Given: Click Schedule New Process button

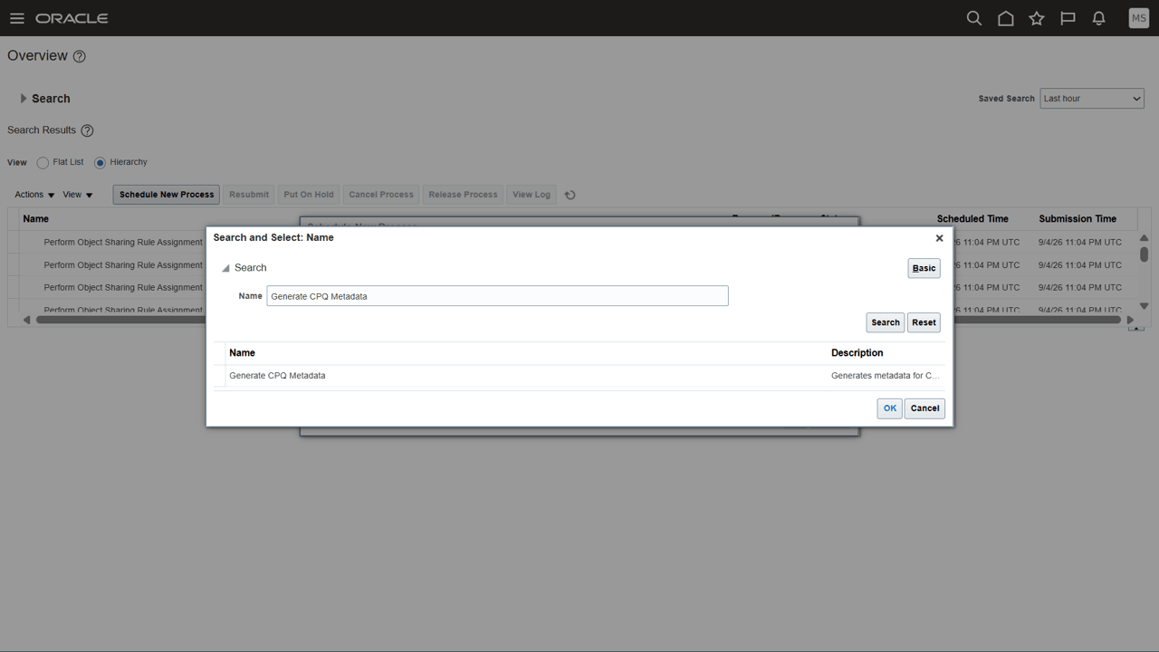Looking at the screenshot, I should pos(167,195).
